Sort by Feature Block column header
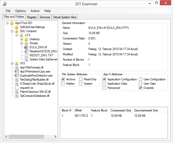 [x=99, y=110]
